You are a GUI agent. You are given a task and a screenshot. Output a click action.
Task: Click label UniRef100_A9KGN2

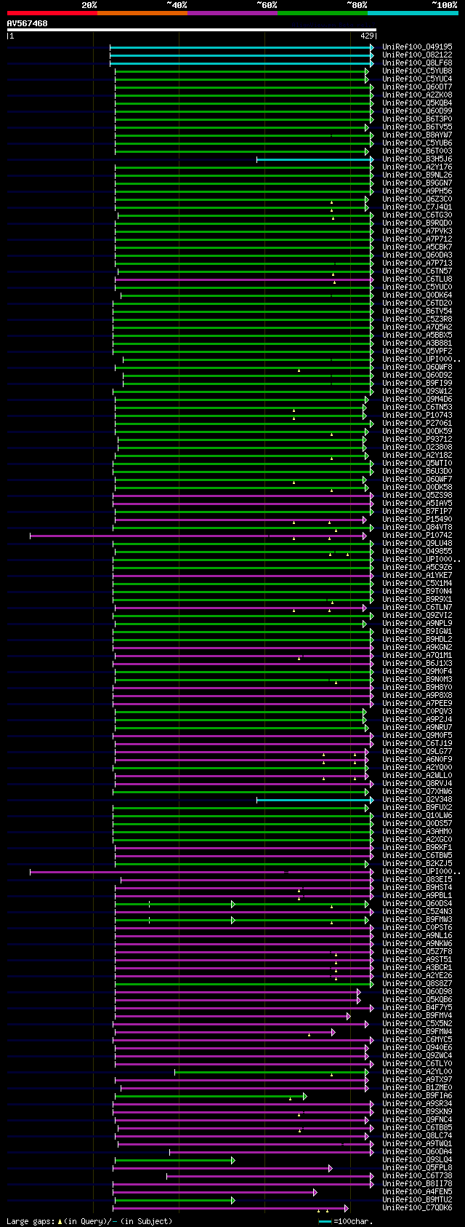pyautogui.click(x=417, y=647)
